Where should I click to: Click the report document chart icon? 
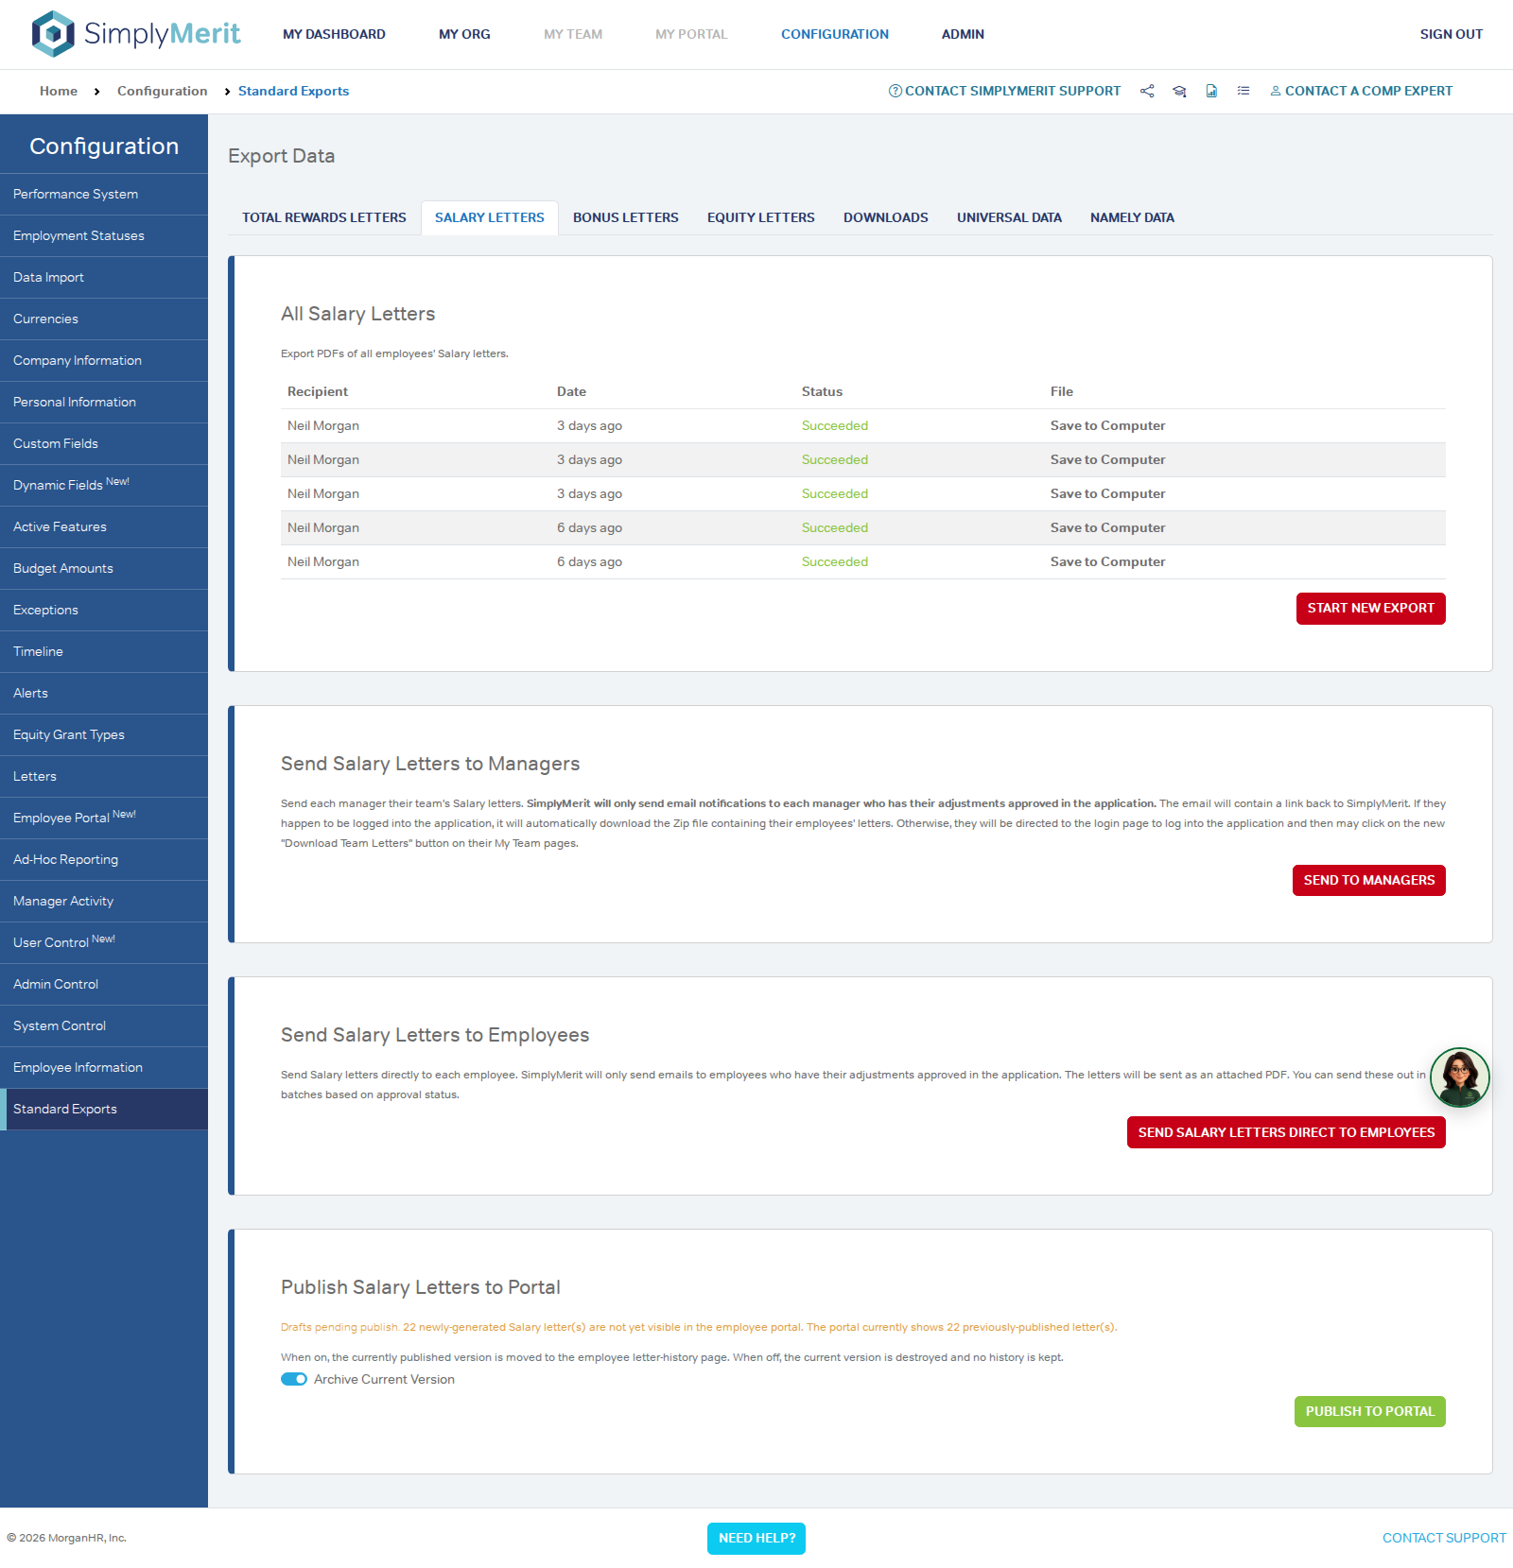[1211, 91]
